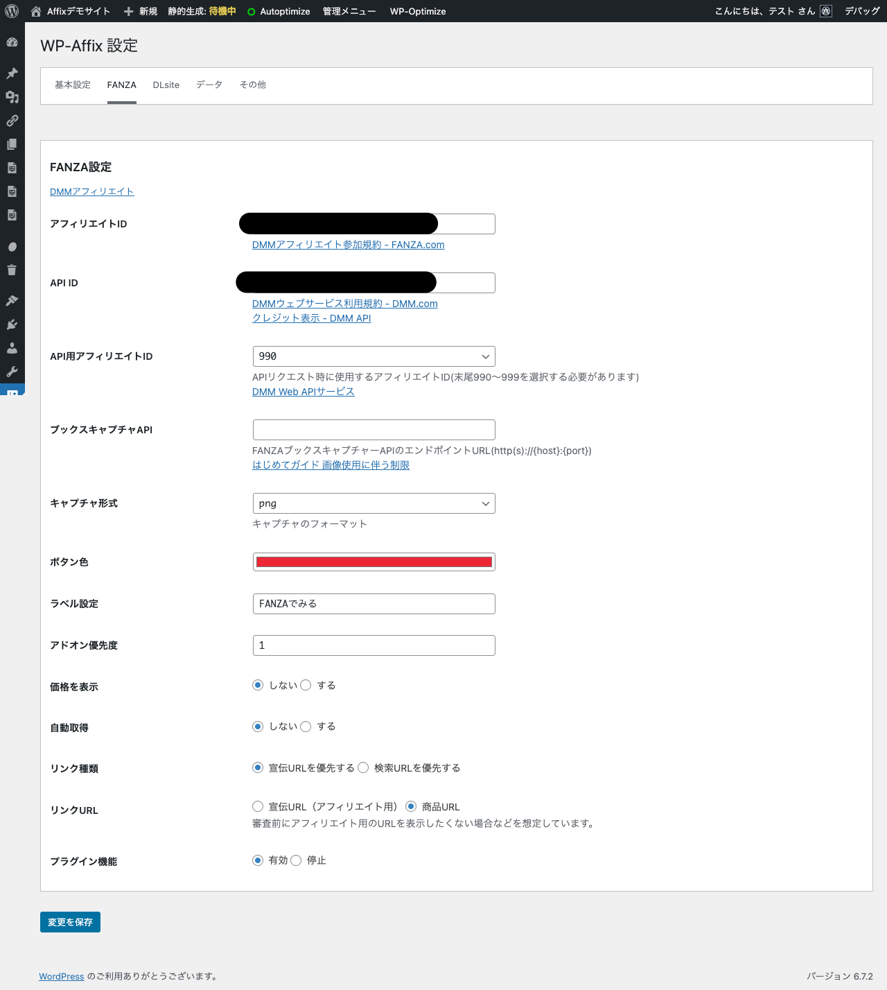This screenshot has width=887, height=990.
Task: Click 静的生成: 待機中 in admin bar
Action: [202, 11]
